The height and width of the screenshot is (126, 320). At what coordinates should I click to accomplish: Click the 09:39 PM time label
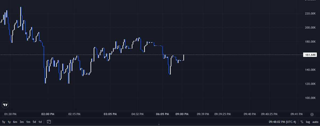coord(203,114)
